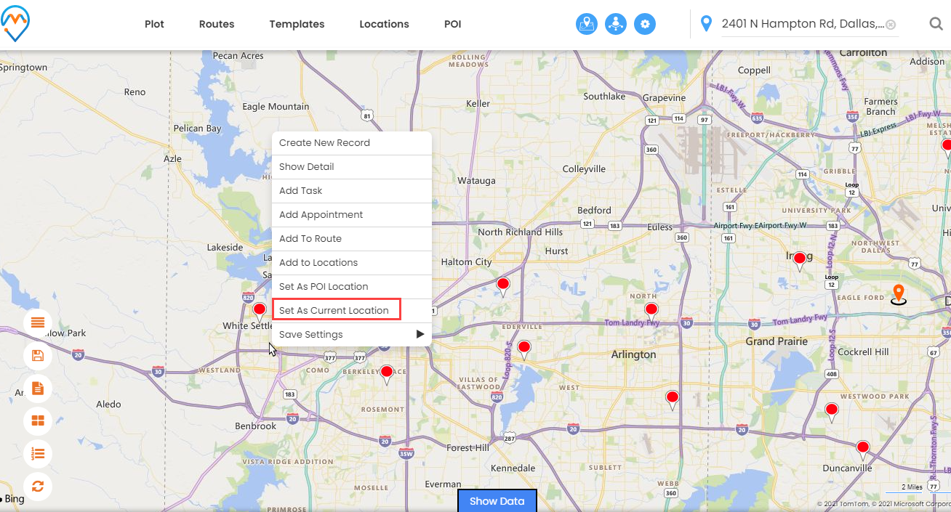Click the floppy disk save icon
The width and height of the screenshot is (951, 512).
(x=38, y=356)
